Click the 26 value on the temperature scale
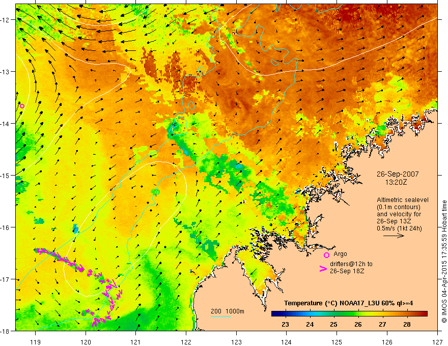This screenshot has height=346, width=448. 358,325
